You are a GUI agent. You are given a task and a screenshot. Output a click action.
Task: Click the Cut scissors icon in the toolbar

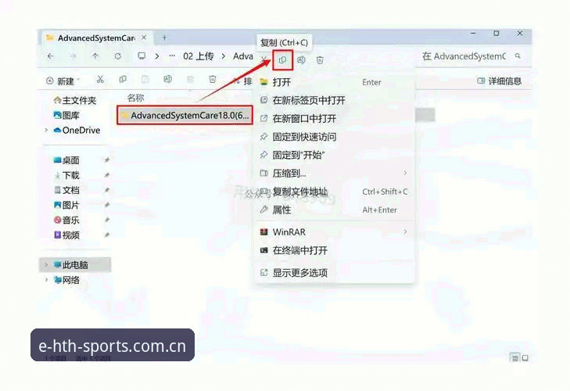pyautogui.click(x=100, y=80)
